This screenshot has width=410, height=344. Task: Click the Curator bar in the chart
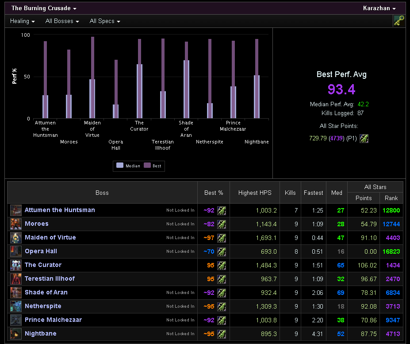click(x=139, y=78)
